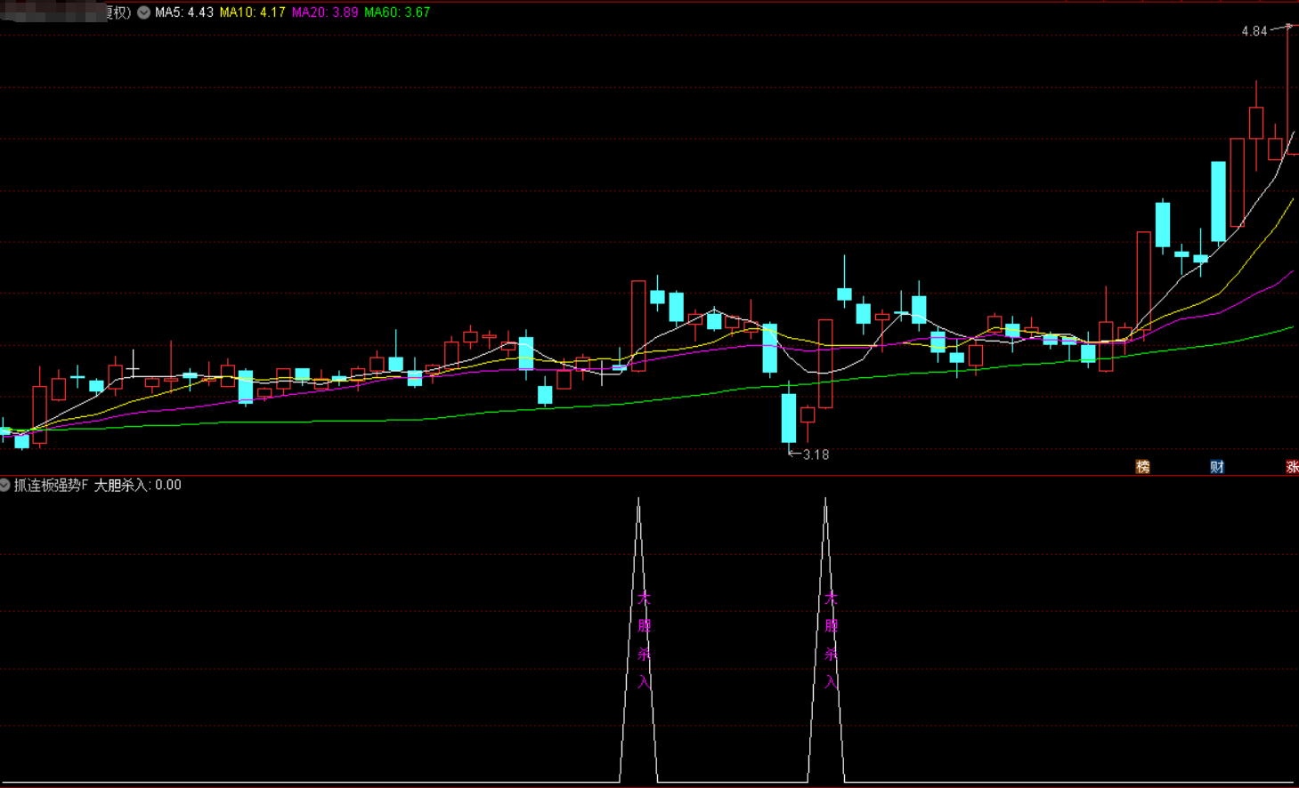Select the MA5: 4.43 label
This screenshot has width=1299, height=788.
tap(184, 12)
